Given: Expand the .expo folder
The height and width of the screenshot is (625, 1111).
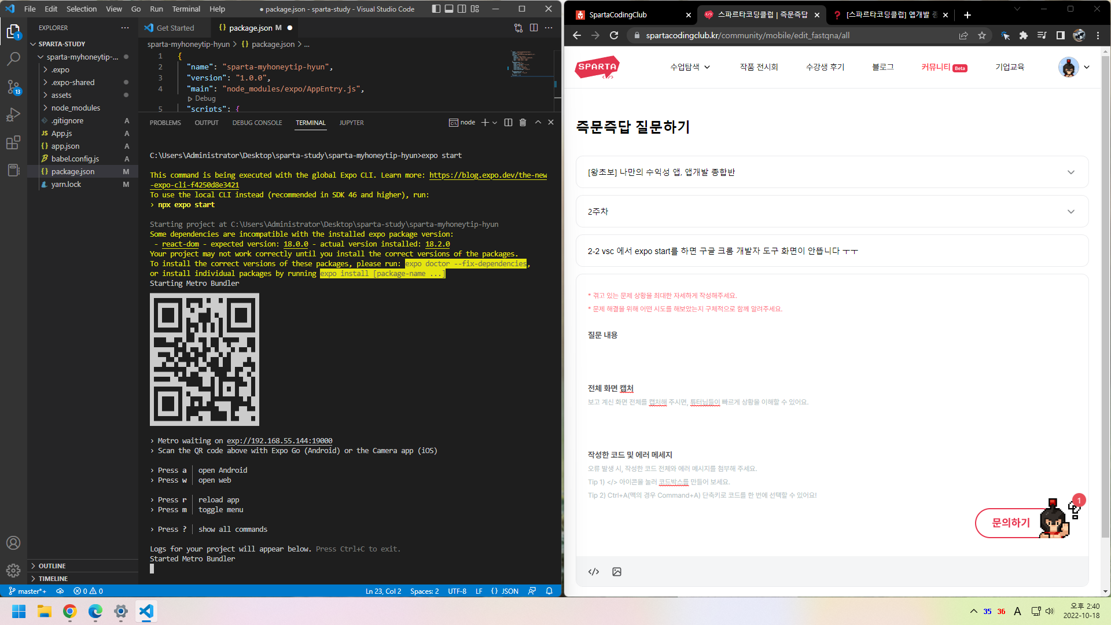Looking at the screenshot, I should tap(60, 69).
